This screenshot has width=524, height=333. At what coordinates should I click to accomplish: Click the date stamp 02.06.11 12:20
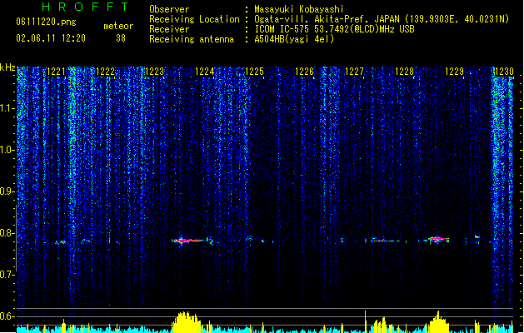tap(51, 38)
